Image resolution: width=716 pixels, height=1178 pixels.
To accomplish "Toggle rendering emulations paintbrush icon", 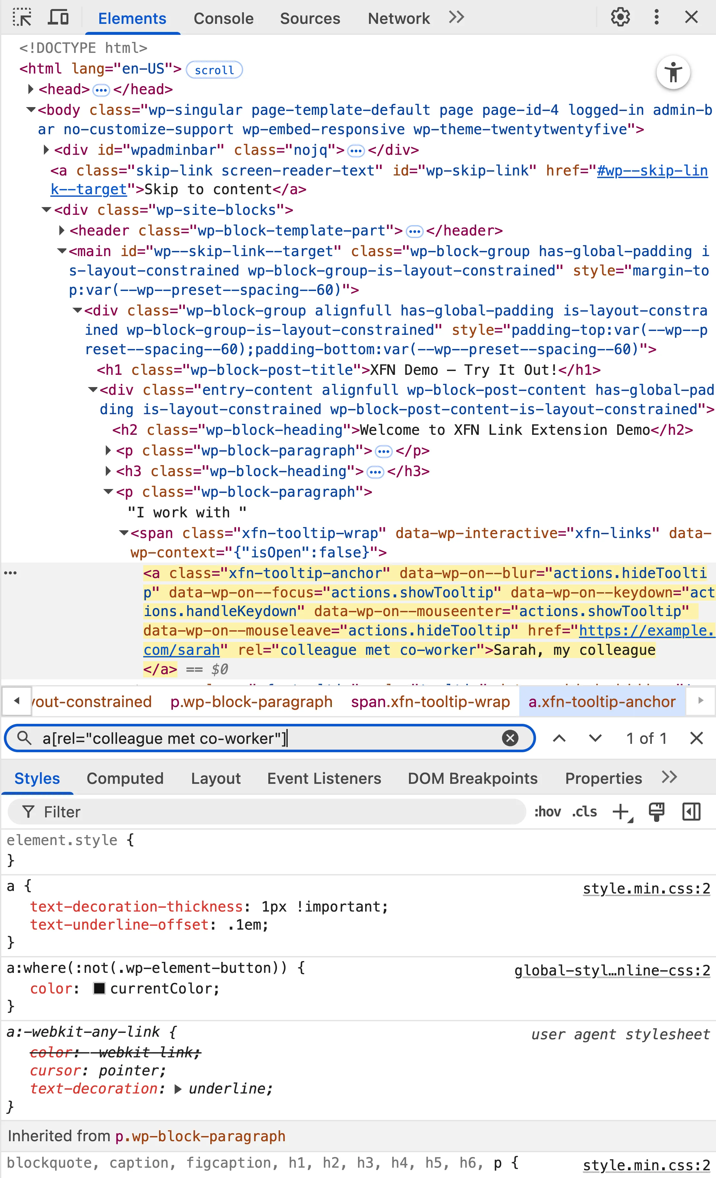I will pyautogui.click(x=656, y=812).
